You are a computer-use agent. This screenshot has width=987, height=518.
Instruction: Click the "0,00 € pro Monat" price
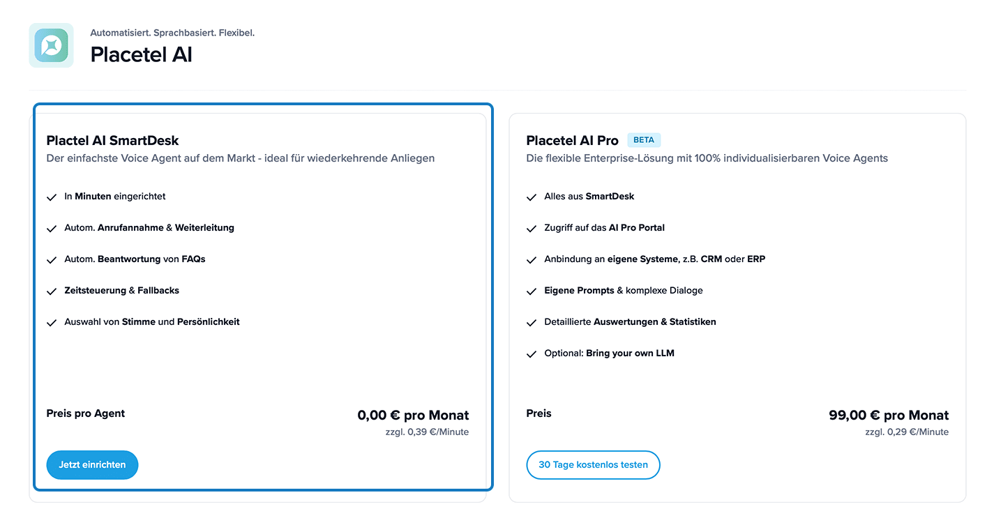click(413, 416)
